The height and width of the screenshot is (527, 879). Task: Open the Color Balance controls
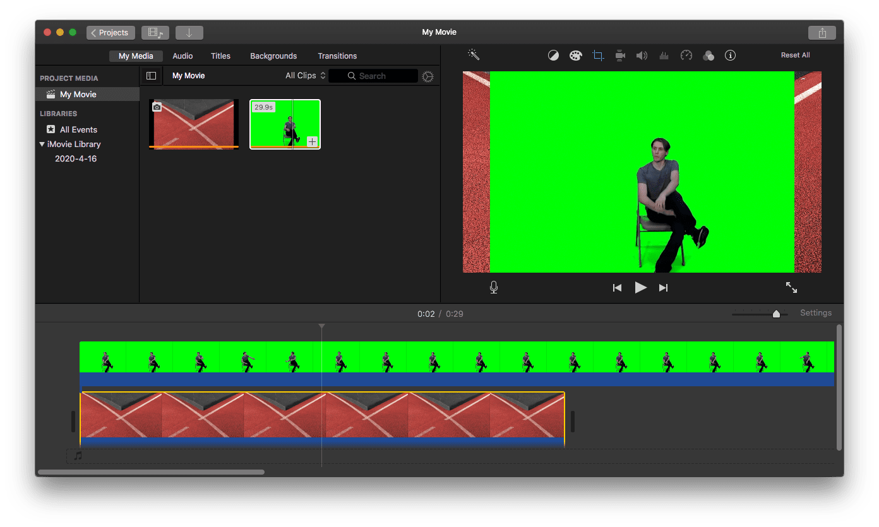tap(554, 55)
